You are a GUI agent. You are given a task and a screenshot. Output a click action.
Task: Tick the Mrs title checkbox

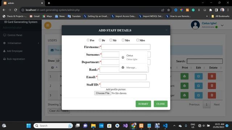(123, 40)
